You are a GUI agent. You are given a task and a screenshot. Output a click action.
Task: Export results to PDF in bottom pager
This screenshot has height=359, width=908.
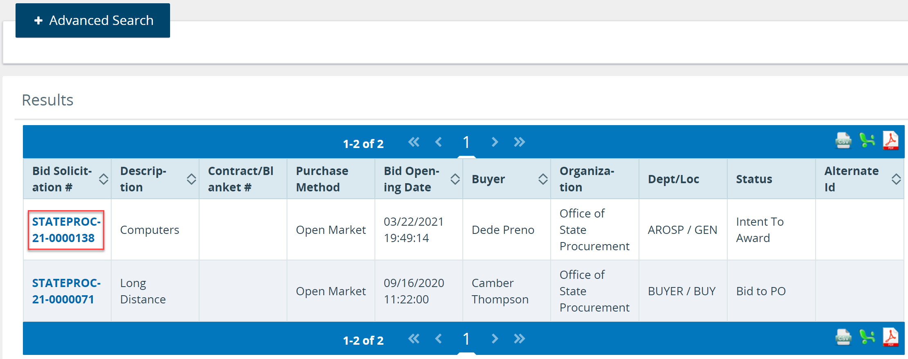(x=891, y=337)
